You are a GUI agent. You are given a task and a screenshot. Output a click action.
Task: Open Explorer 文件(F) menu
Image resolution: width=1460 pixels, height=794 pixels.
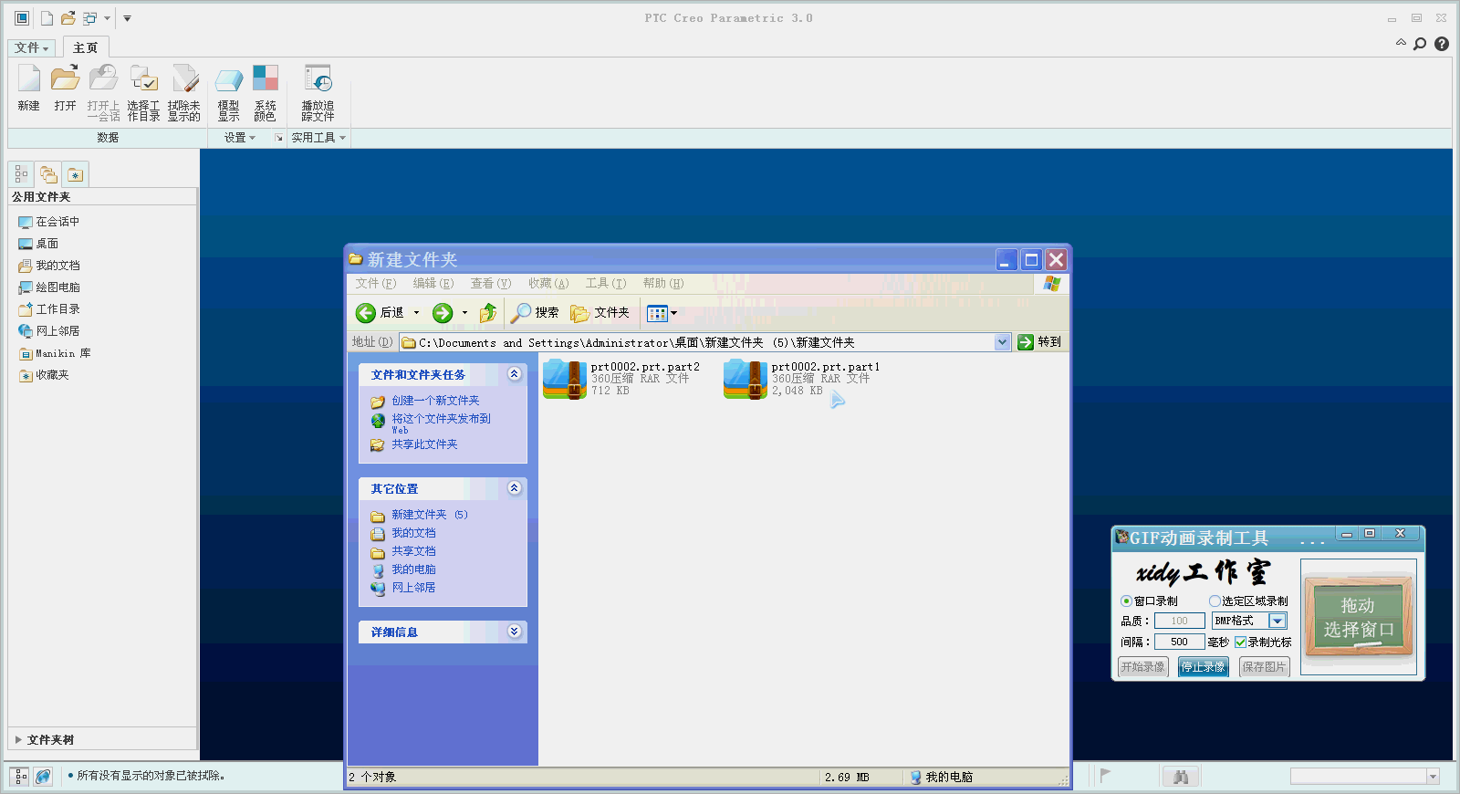[x=376, y=284]
